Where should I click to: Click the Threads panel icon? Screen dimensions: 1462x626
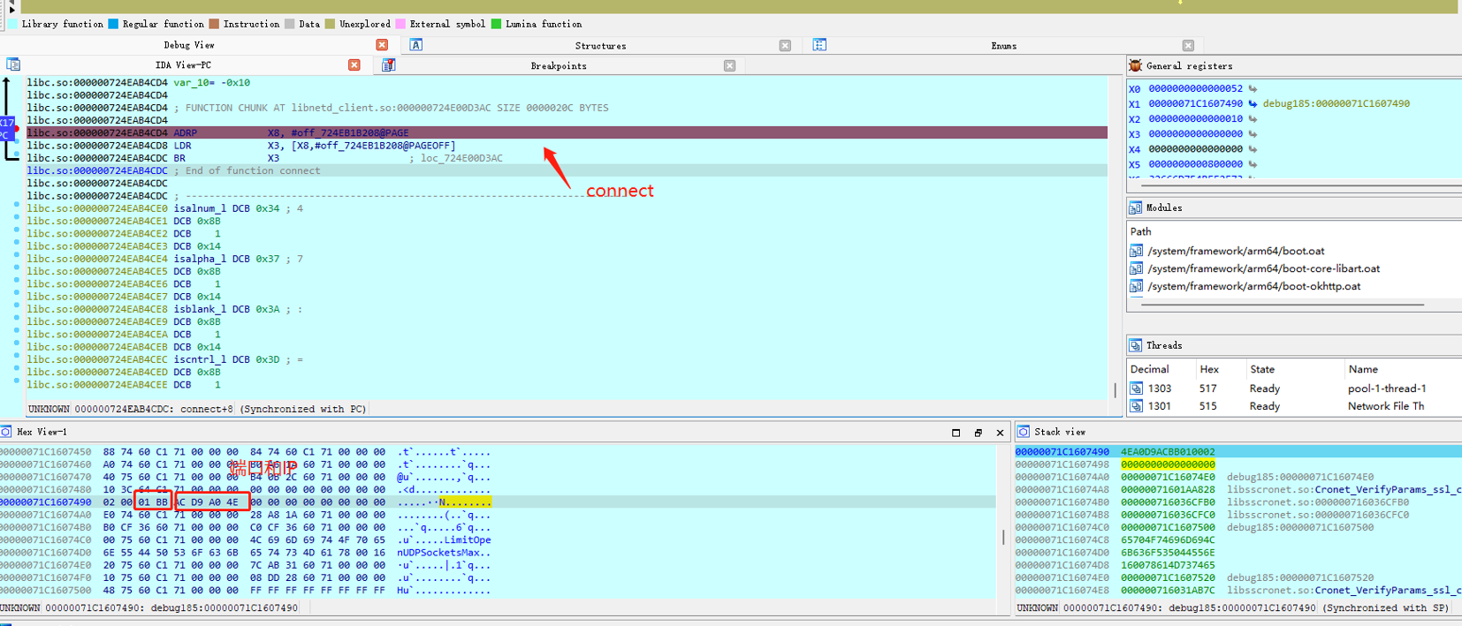tap(1136, 345)
